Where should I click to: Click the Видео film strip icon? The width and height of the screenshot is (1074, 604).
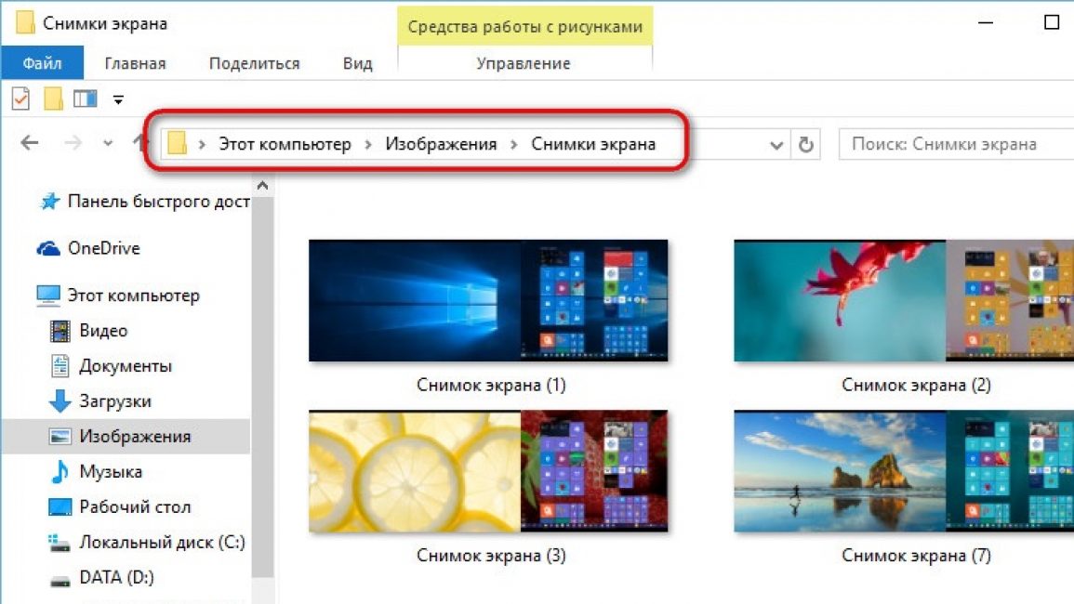[x=60, y=331]
